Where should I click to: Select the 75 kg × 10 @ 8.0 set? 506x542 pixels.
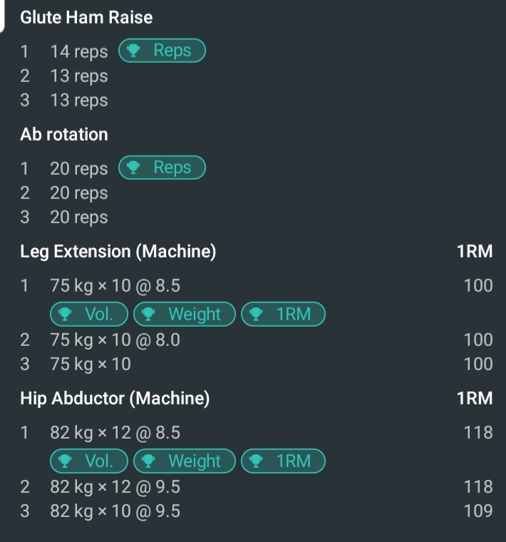pos(115,340)
